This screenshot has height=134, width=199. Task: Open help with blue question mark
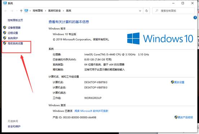pos(195,18)
